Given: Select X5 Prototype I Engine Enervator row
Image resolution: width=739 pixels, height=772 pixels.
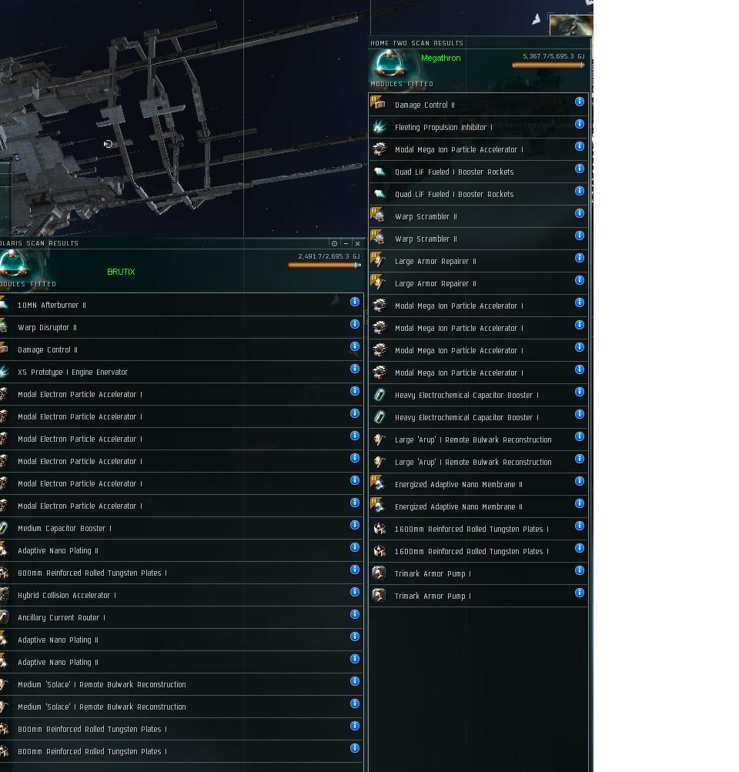Looking at the screenshot, I should pyautogui.click(x=182, y=372).
